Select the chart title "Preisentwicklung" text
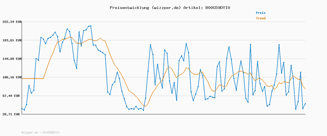This screenshot has width=327, height=136. (129, 8)
